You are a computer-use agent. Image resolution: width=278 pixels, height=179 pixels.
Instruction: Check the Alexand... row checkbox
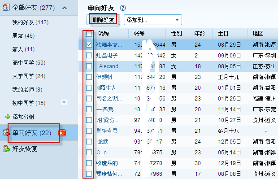tap(89, 66)
